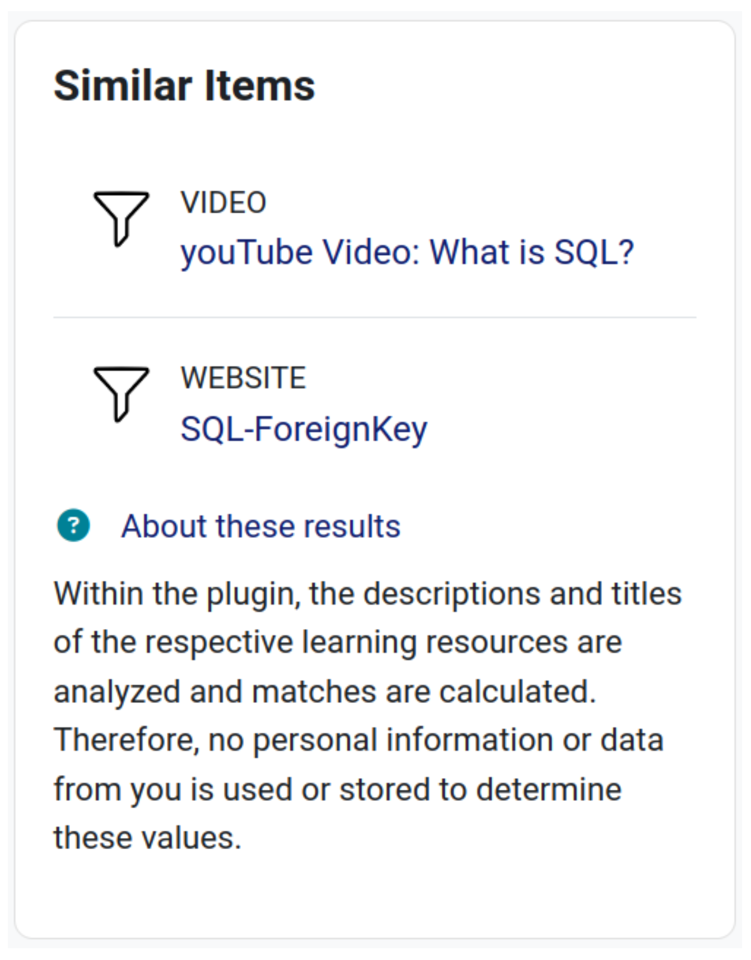Image resolution: width=751 pixels, height=960 pixels.
Task: Click the final text "these values."
Action: pyautogui.click(x=147, y=838)
